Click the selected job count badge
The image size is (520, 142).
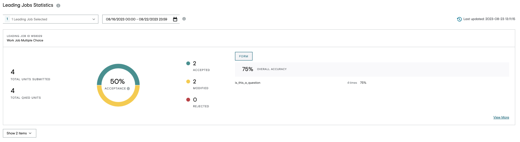click(x=7, y=19)
